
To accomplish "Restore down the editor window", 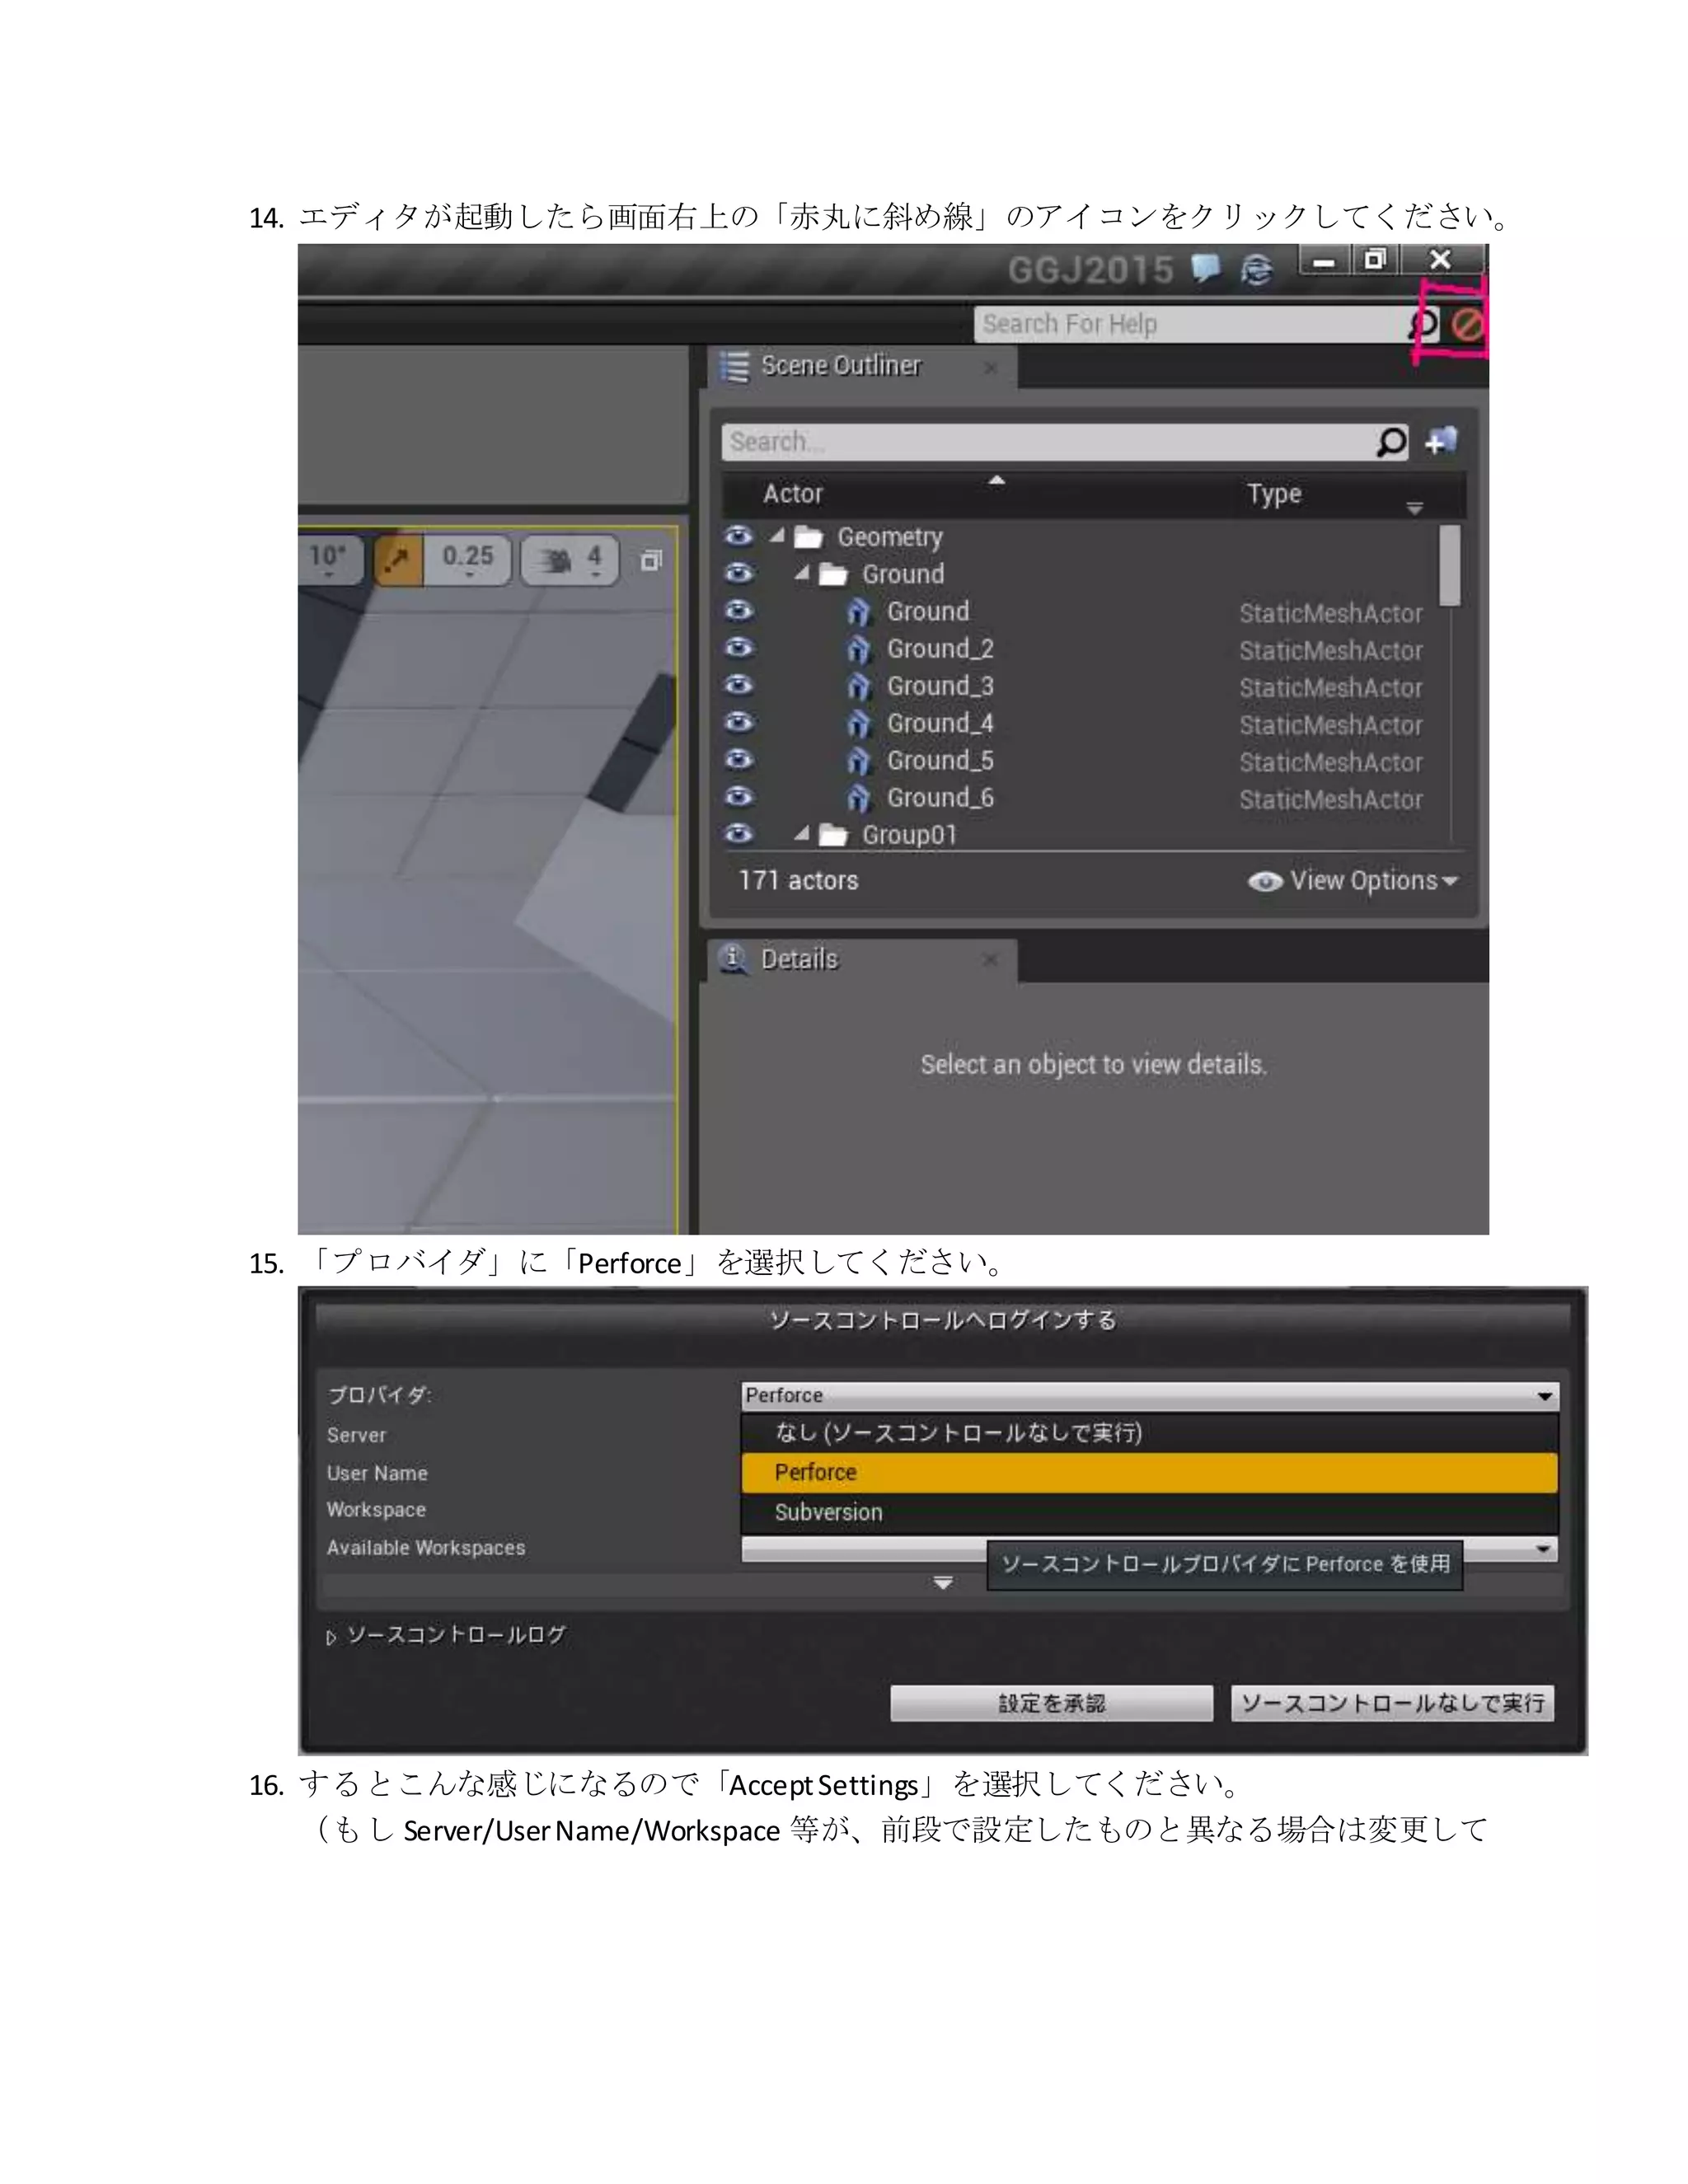I will (1376, 260).
